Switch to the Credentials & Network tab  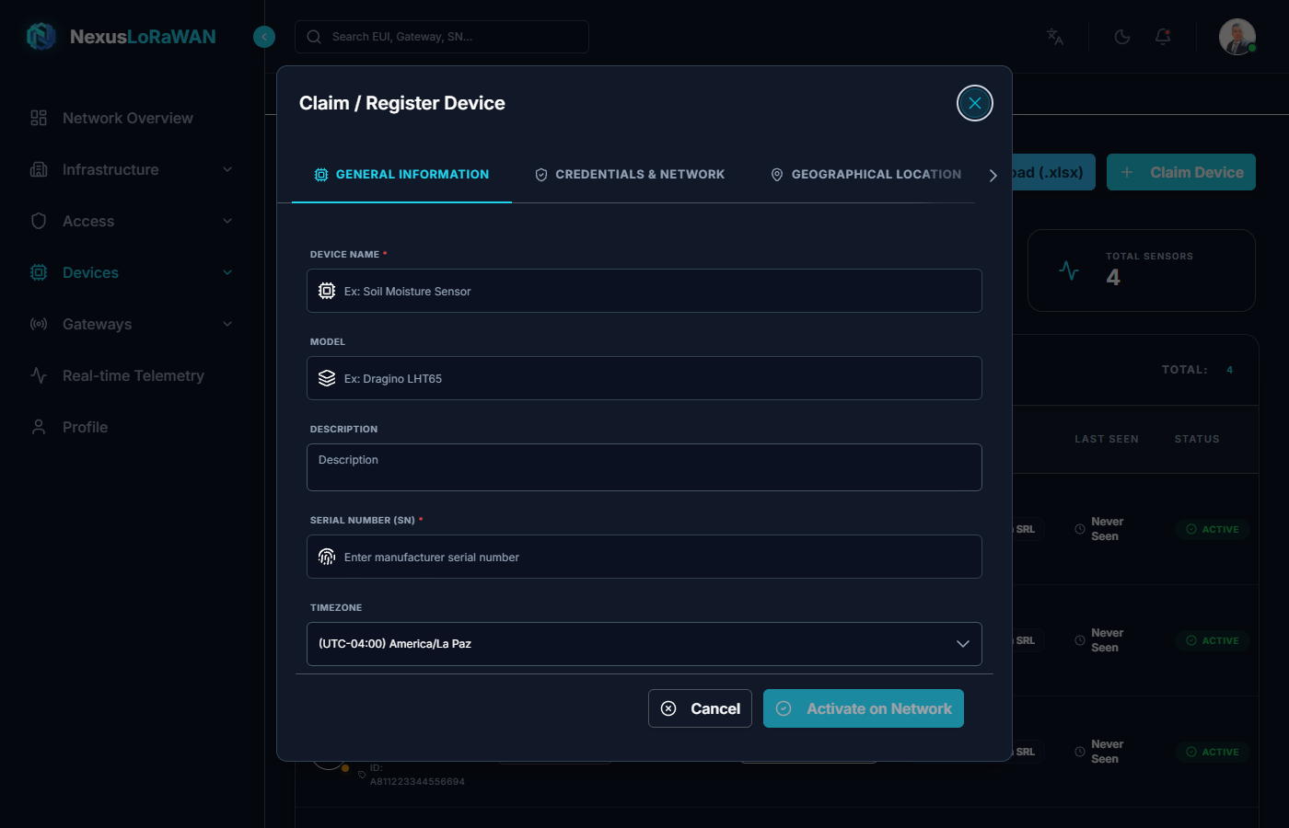tap(630, 175)
